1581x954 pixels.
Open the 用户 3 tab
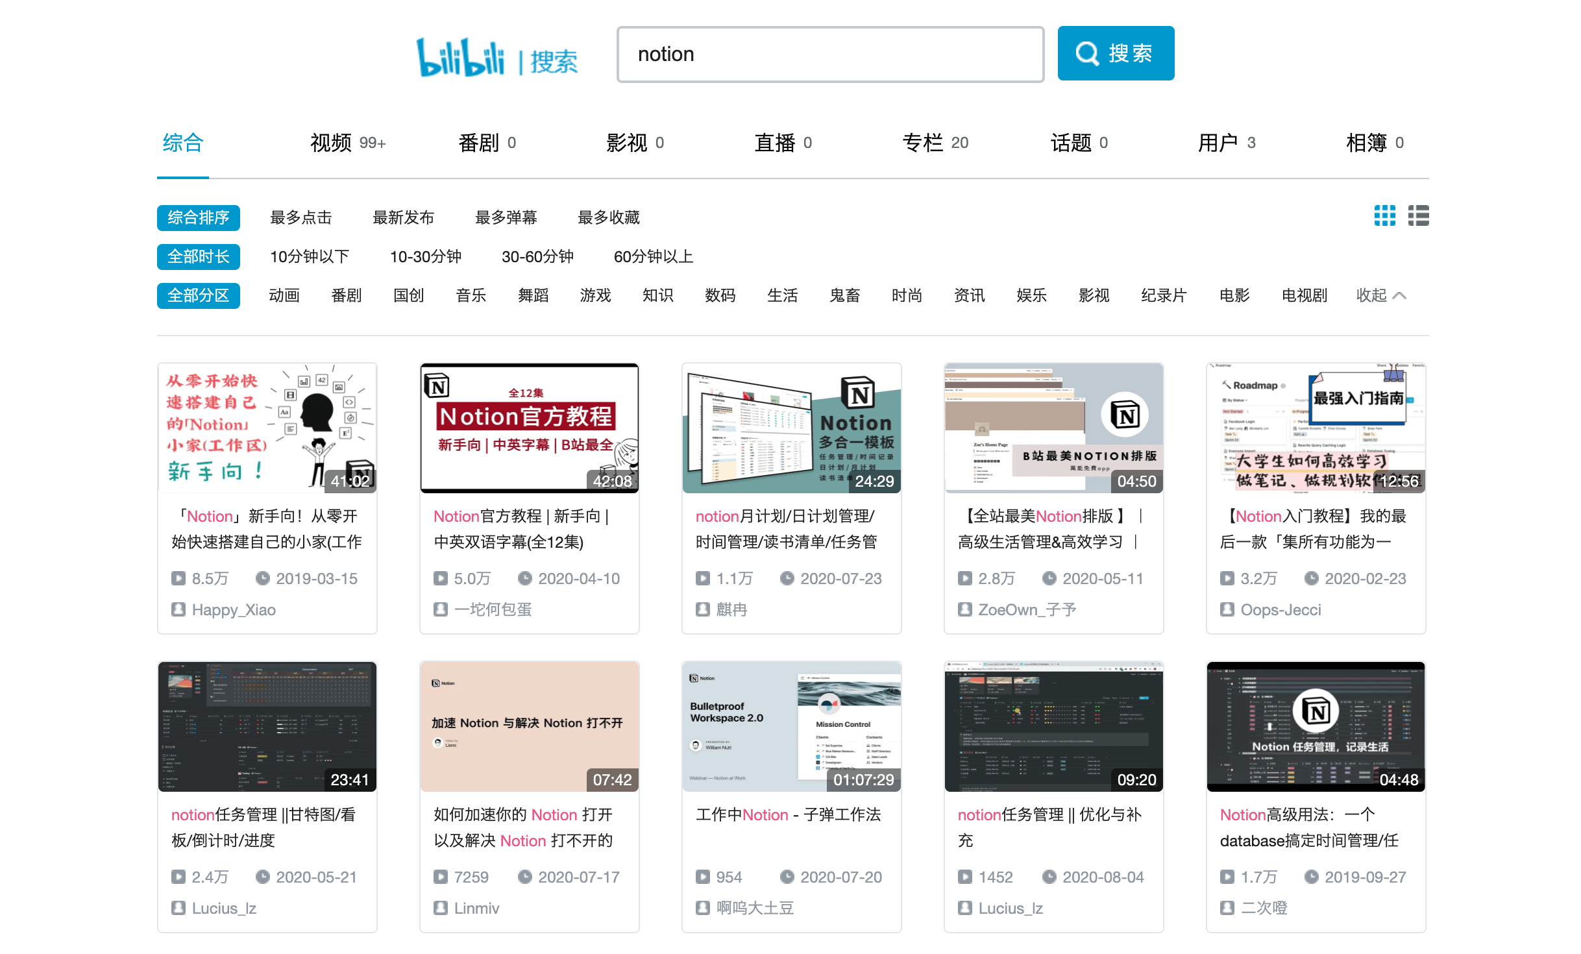tap(1227, 143)
